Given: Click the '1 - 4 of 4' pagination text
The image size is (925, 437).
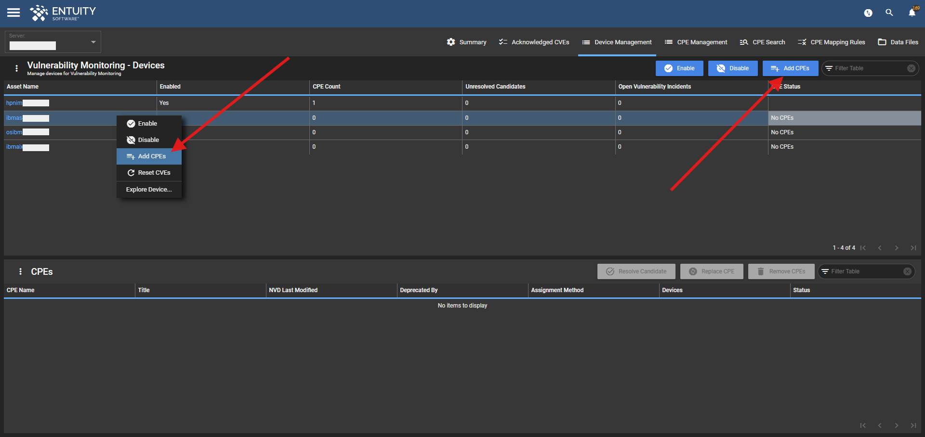Looking at the screenshot, I should (x=844, y=248).
